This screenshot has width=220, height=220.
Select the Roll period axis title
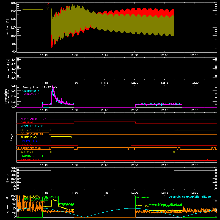8,68
